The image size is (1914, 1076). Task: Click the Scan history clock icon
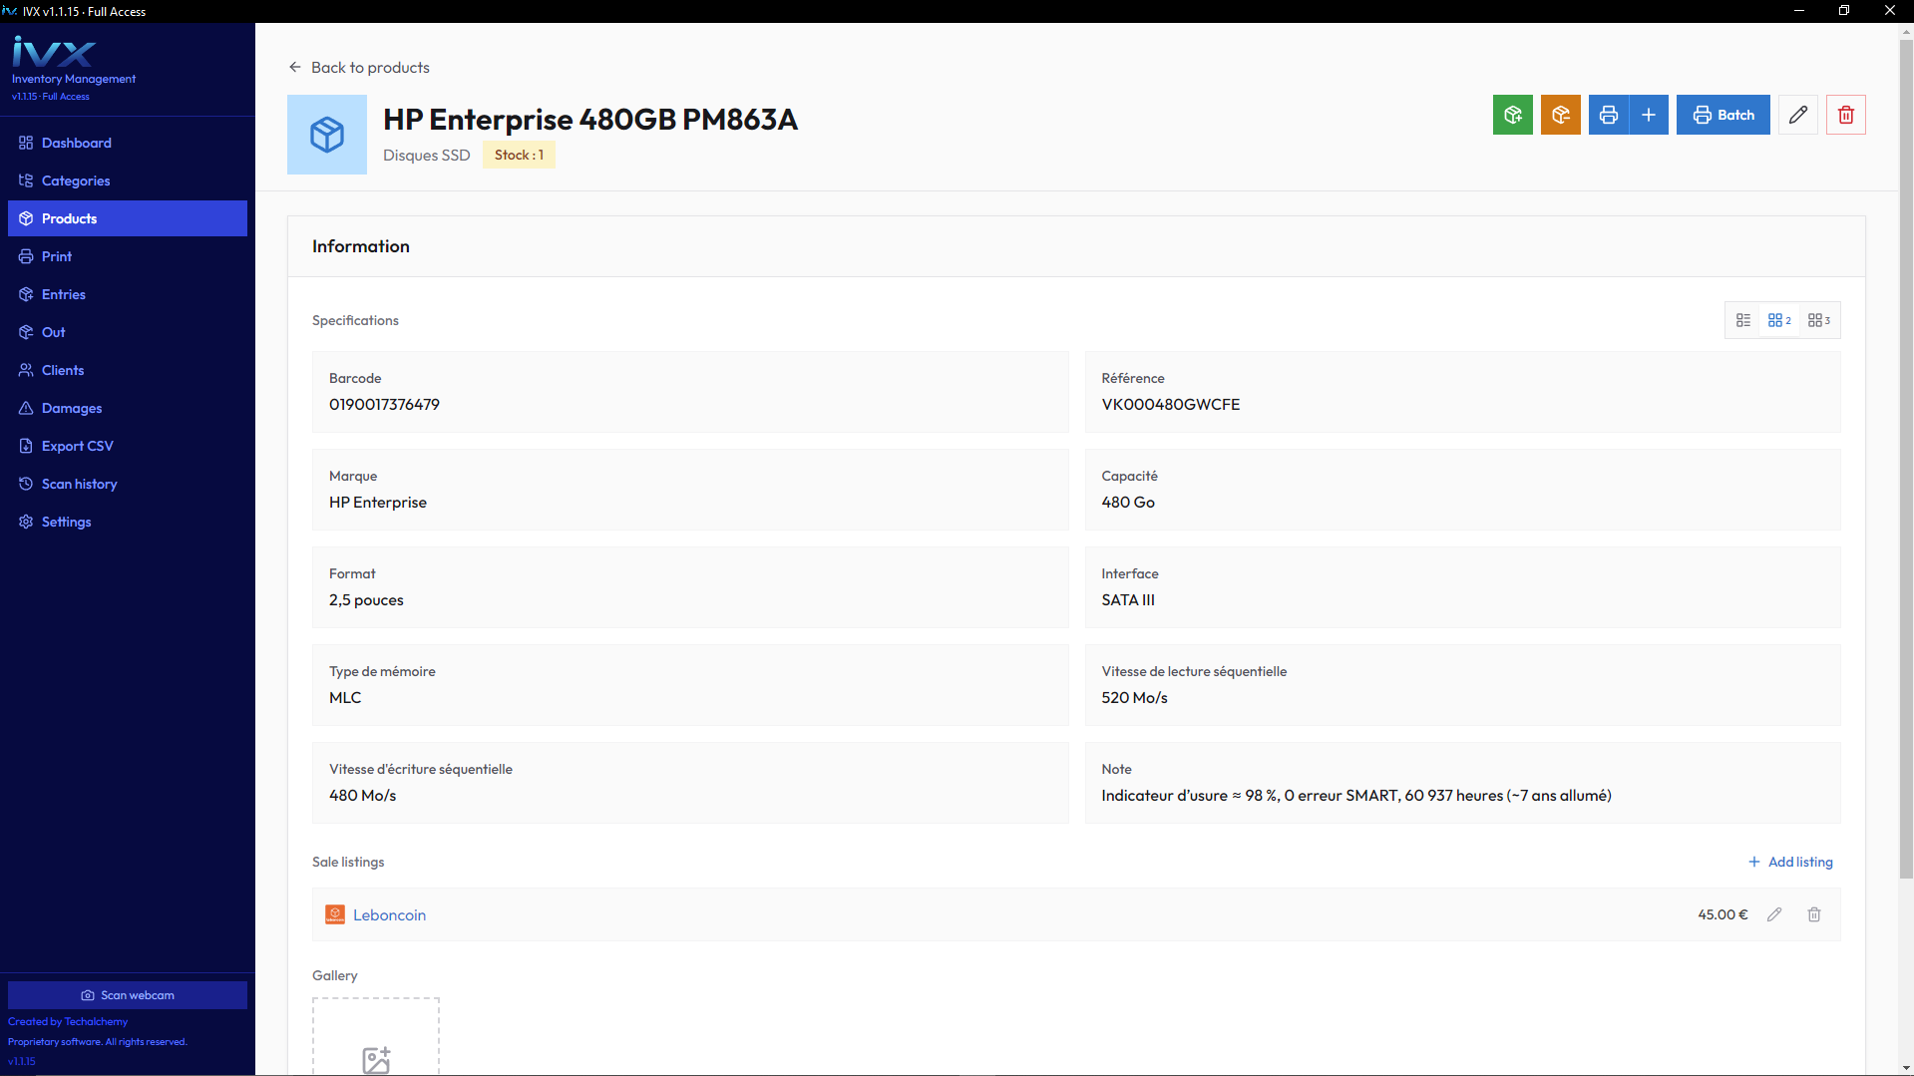26,484
